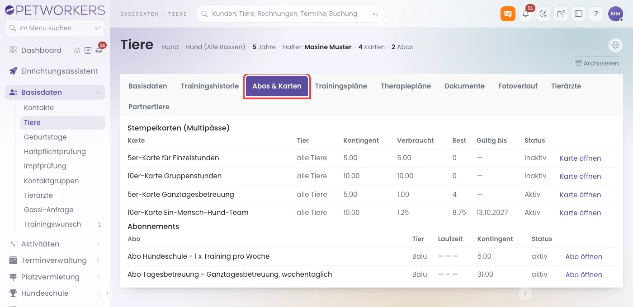Screen dimensions: 633x307
Task: Open the Abo Hundeschule subscription
Action: point(584,256)
